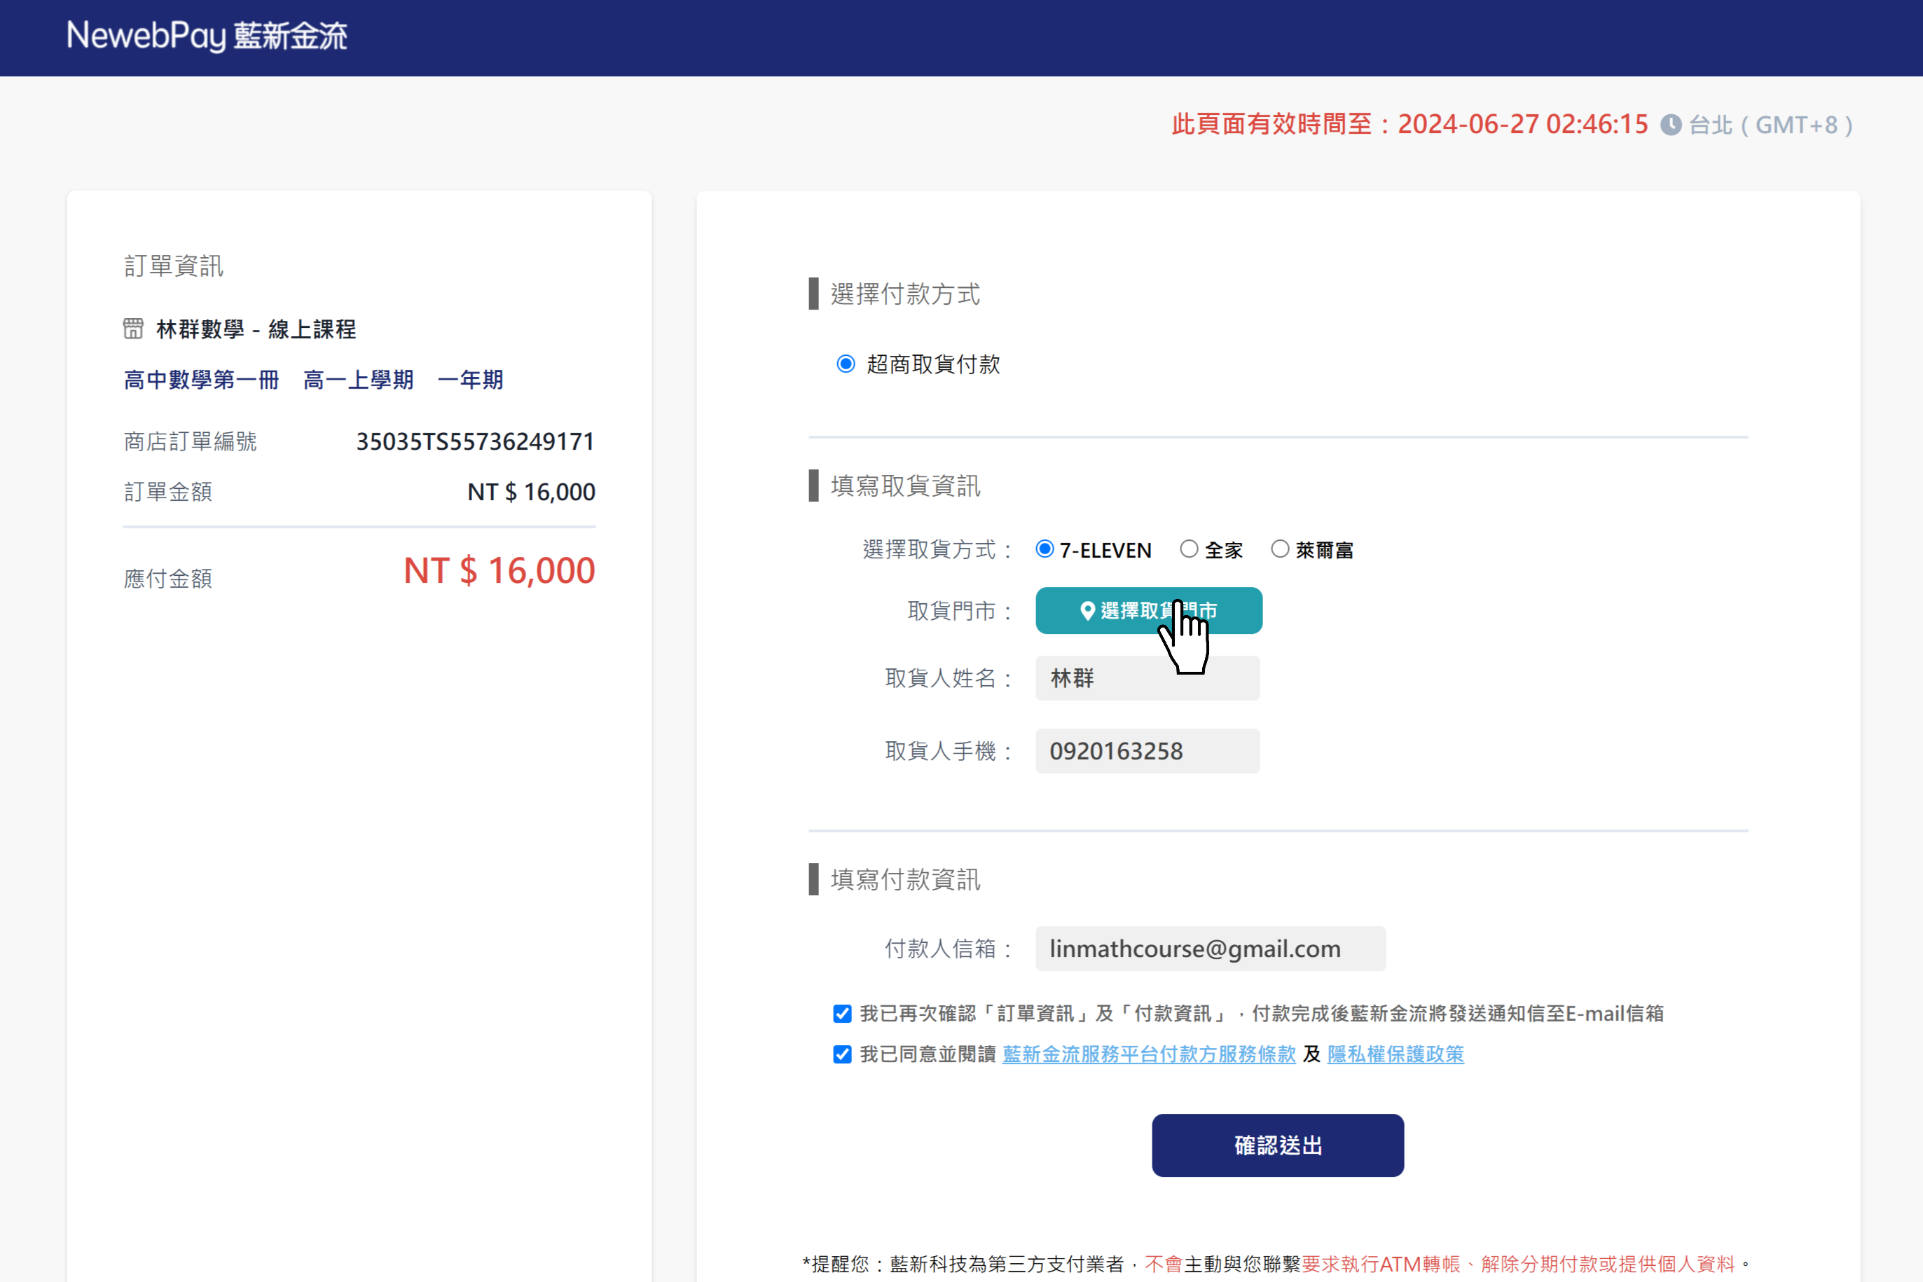Click the 應付金額 label
Image resolution: width=1923 pixels, height=1282 pixels.
click(x=167, y=579)
